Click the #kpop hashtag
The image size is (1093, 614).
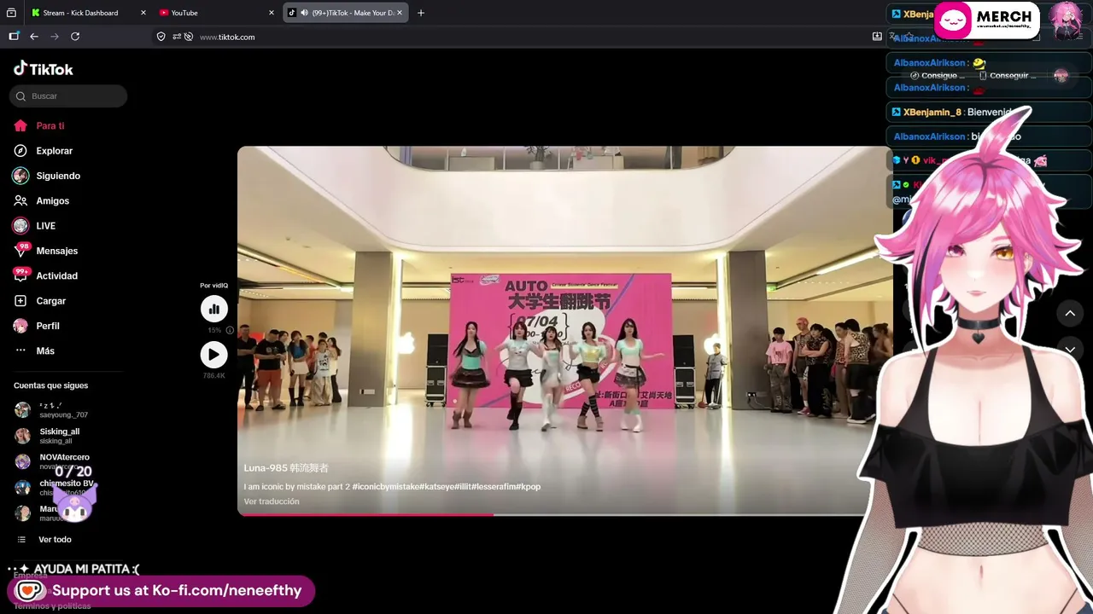coord(529,487)
